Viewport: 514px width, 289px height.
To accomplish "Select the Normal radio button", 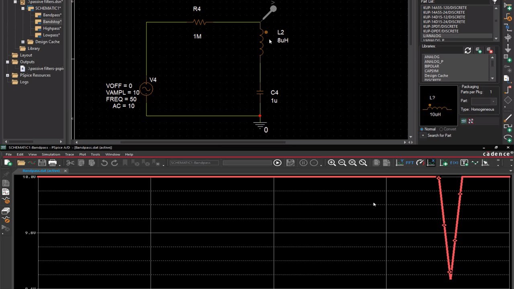I will (422, 129).
